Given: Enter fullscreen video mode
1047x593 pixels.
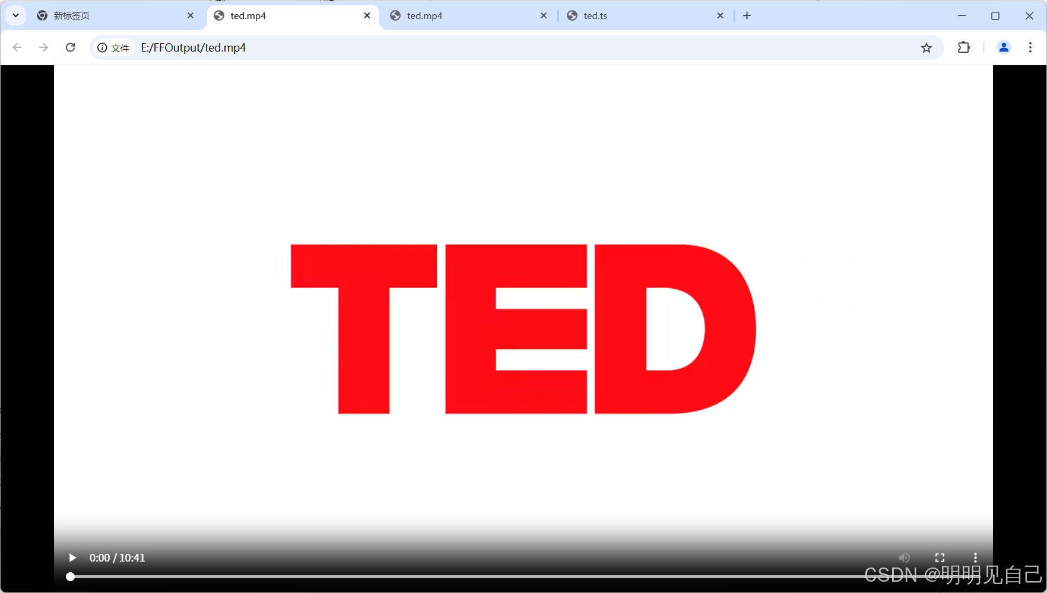Looking at the screenshot, I should click(x=940, y=558).
